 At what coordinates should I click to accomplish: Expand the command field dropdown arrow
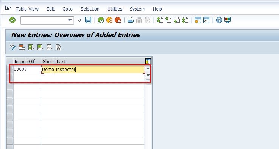point(70,20)
